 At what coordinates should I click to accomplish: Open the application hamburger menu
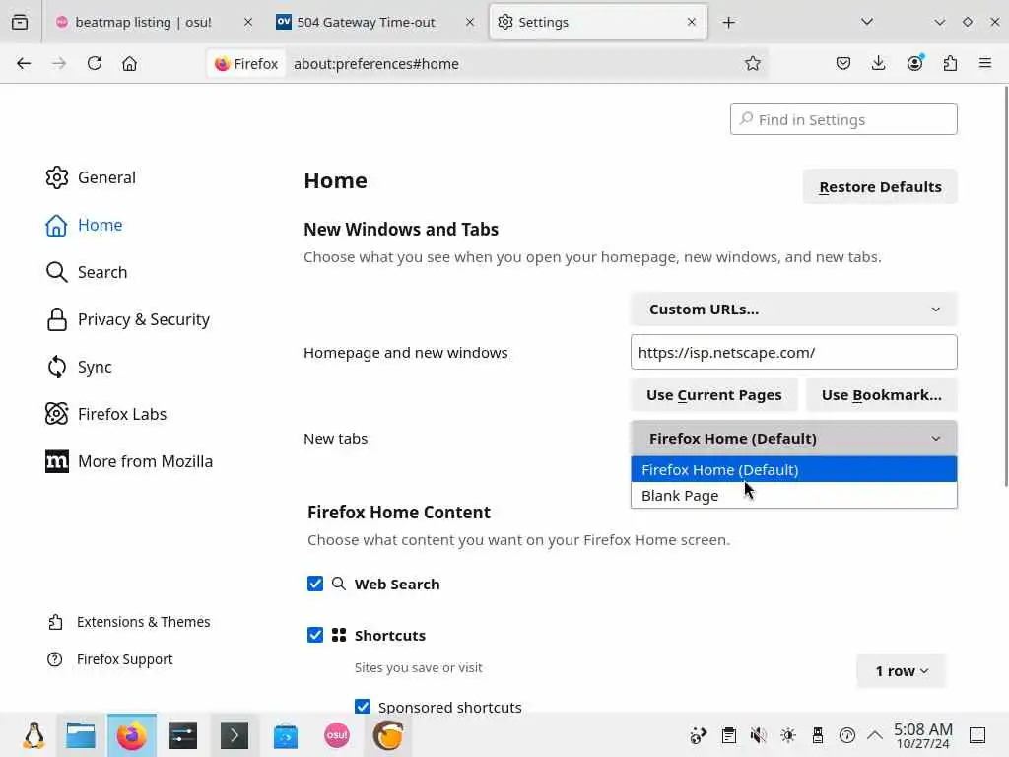pyautogui.click(x=985, y=63)
